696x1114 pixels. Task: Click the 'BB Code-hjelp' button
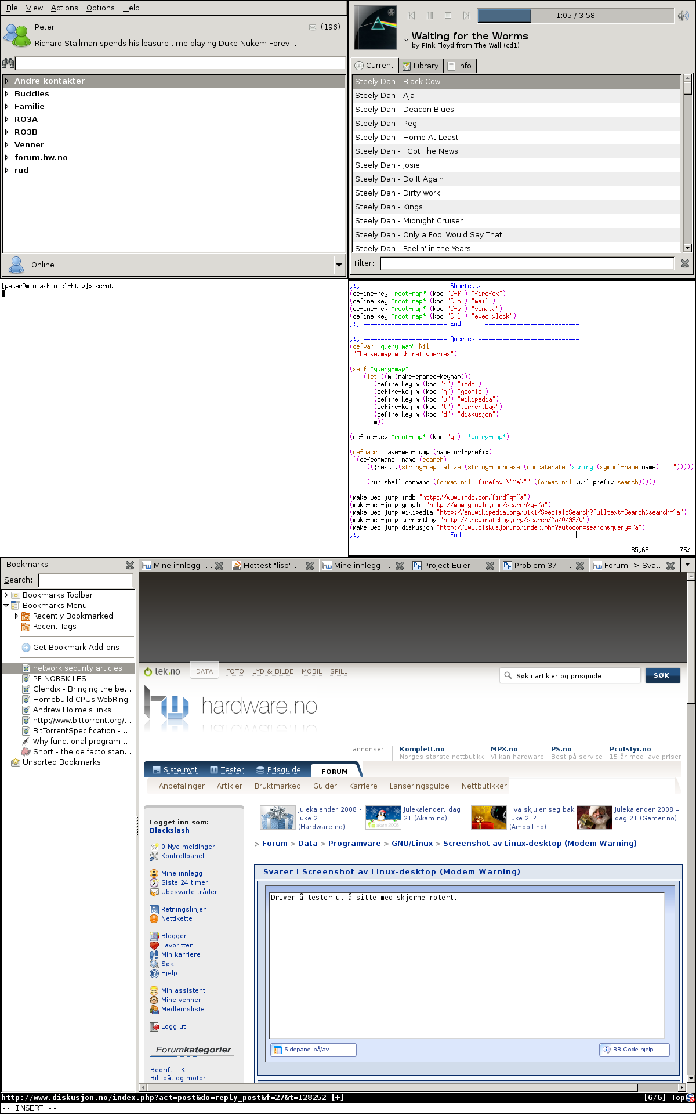click(634, 1050)
